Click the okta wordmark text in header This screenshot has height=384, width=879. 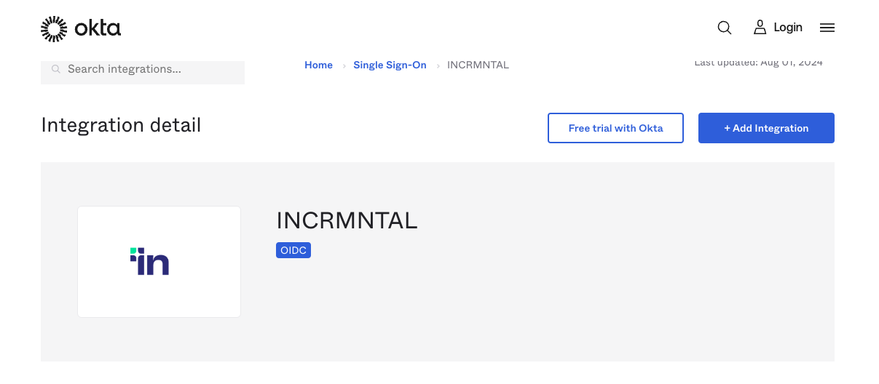click(98, 28)
